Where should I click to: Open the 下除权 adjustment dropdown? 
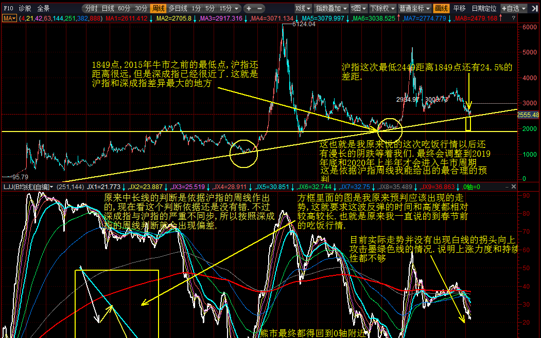pos(382,8)
